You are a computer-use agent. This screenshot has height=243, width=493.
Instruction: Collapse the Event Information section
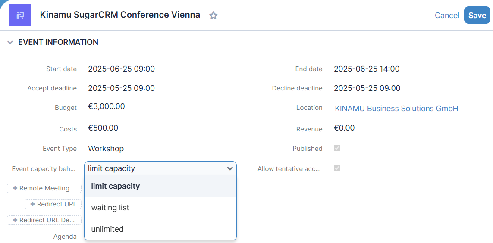point(10,42)
